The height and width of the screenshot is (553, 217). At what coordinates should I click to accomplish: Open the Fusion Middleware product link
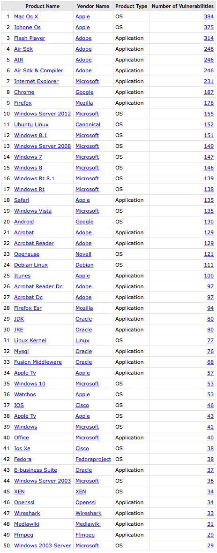[x=37, y=362]
